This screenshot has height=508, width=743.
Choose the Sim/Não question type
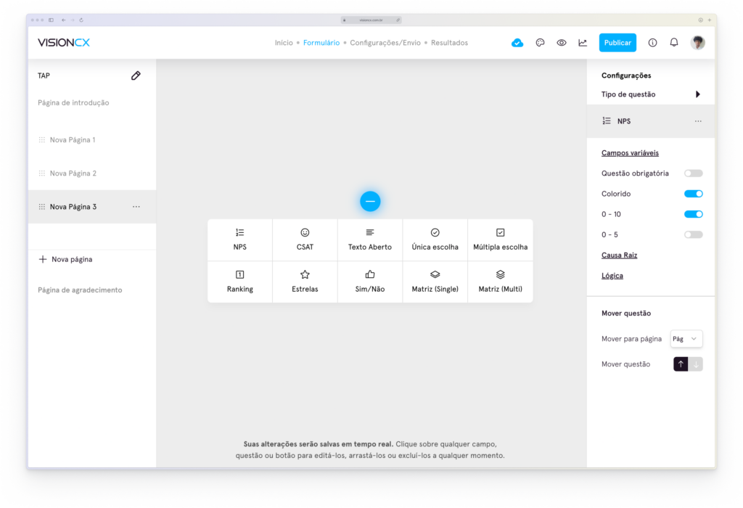click(370, 282)
